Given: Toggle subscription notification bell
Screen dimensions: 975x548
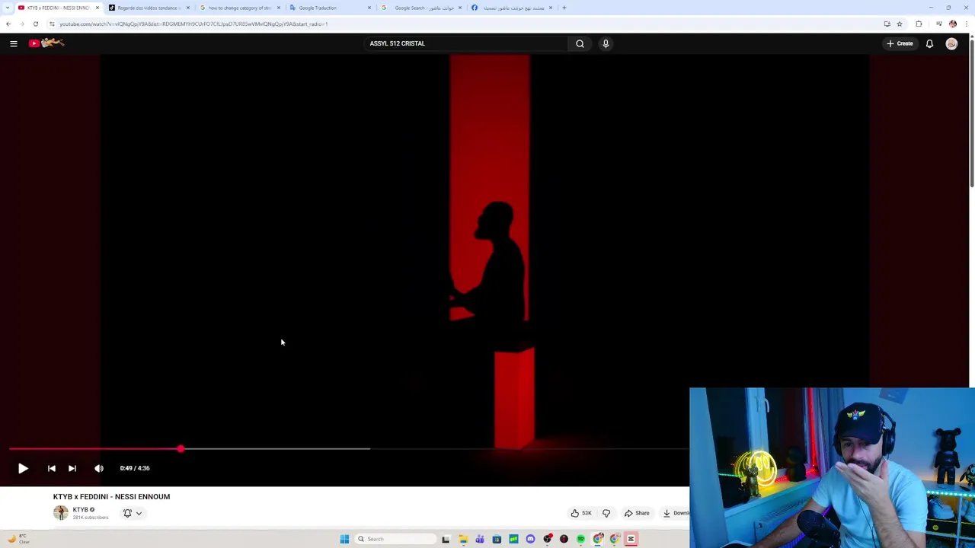Looking at the screenshot, I should (127, 513).
